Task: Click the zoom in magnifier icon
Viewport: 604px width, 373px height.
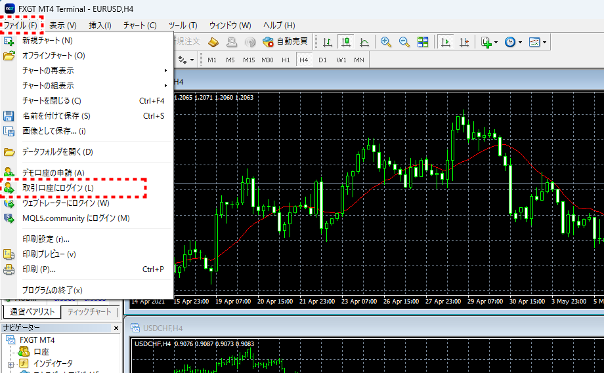Action: tap(386, 42)
